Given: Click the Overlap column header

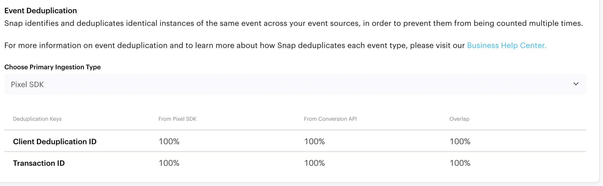Looking at the screenshot, I should (459, 119).
